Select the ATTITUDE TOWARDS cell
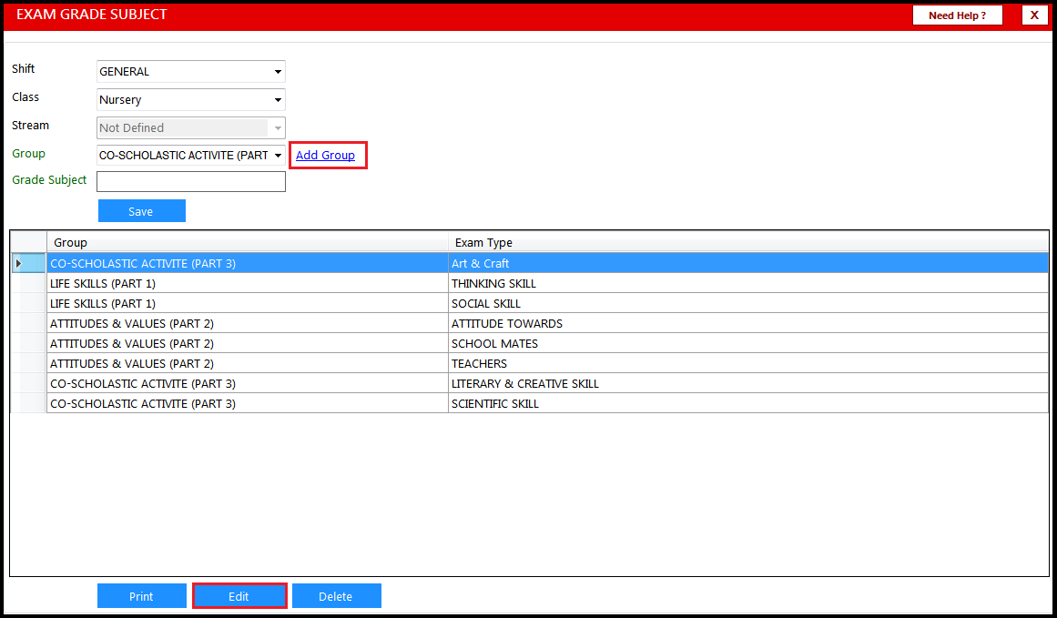1057x618 pixels. (748, 323)
